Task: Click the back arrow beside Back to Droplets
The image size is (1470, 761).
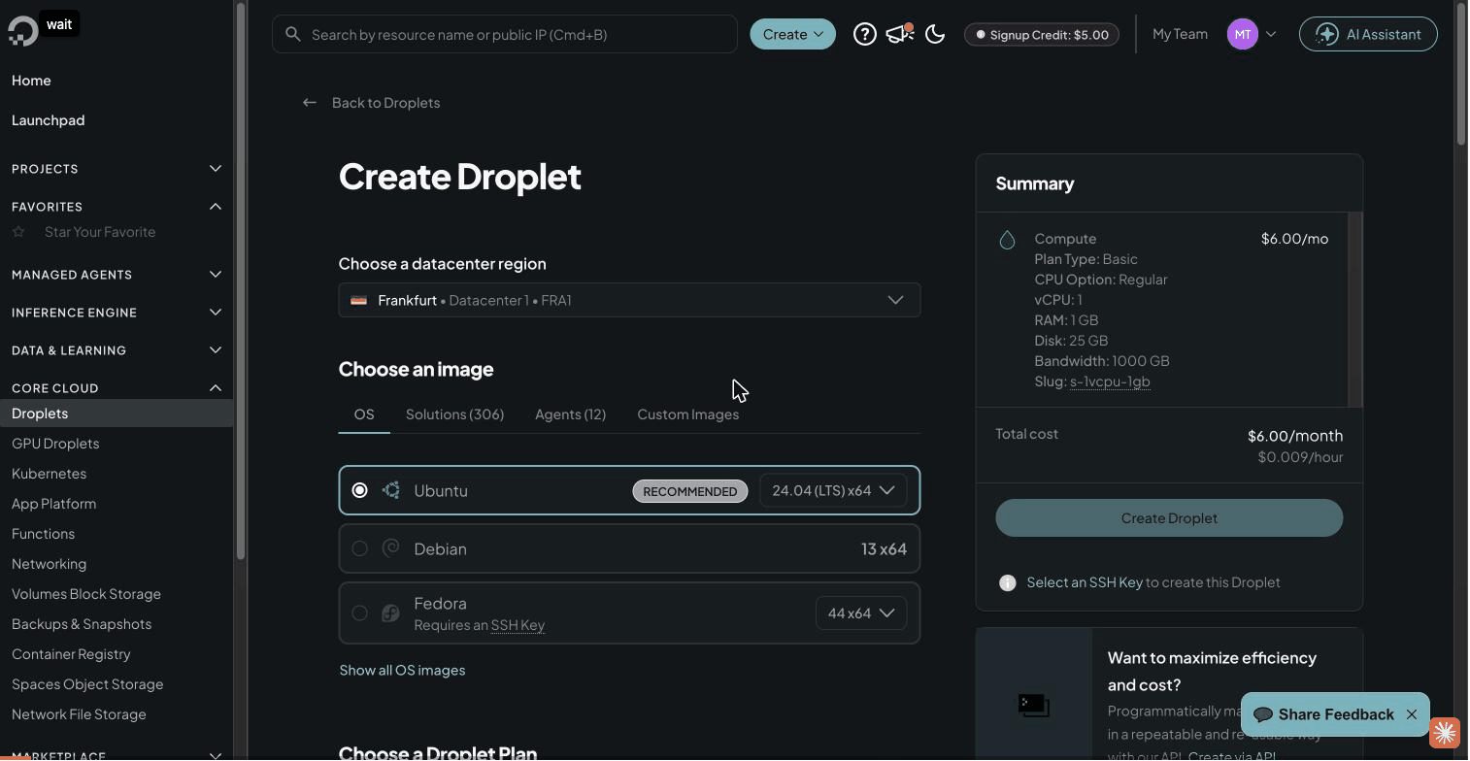Action: pyautogui.click(x=309, y=102)
